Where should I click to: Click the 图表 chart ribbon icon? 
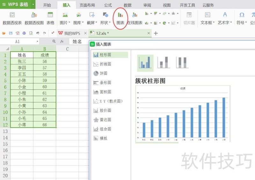(120, 15)
